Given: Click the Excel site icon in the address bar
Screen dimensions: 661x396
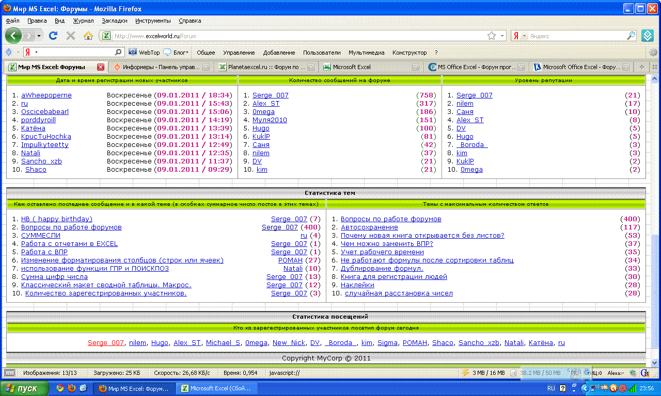Looking at the screenshot, I should tap(106, 36).
